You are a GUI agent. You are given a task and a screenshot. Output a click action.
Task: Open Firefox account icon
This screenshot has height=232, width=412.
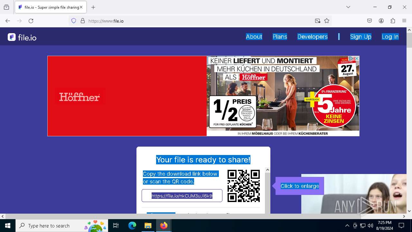(x=381, y=21)
